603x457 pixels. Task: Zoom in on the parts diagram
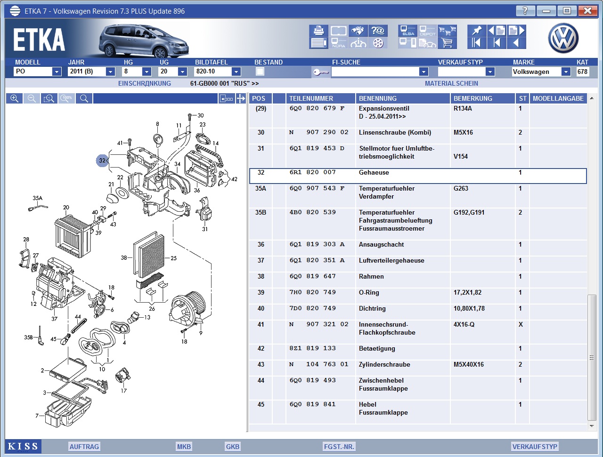pos(15,98)
